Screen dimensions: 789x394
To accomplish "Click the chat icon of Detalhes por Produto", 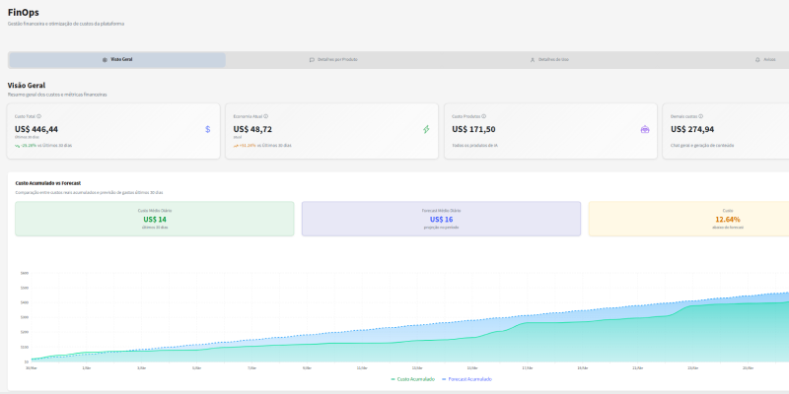I will click(312, 60).
